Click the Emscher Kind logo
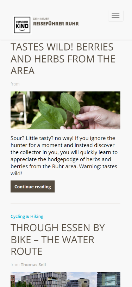This screenshot has width=132, height=287. [x=22, y=25]
